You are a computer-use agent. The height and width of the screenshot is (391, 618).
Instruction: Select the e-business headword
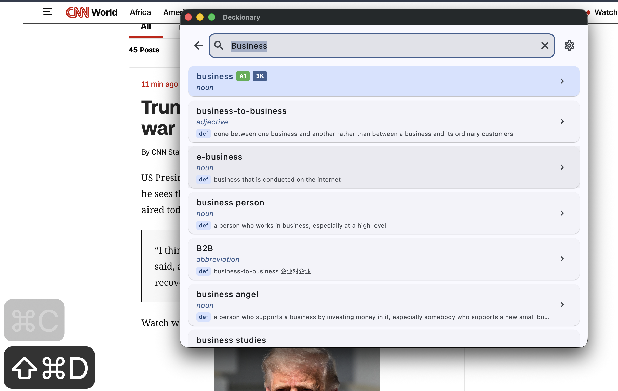(x=219, y=157)
